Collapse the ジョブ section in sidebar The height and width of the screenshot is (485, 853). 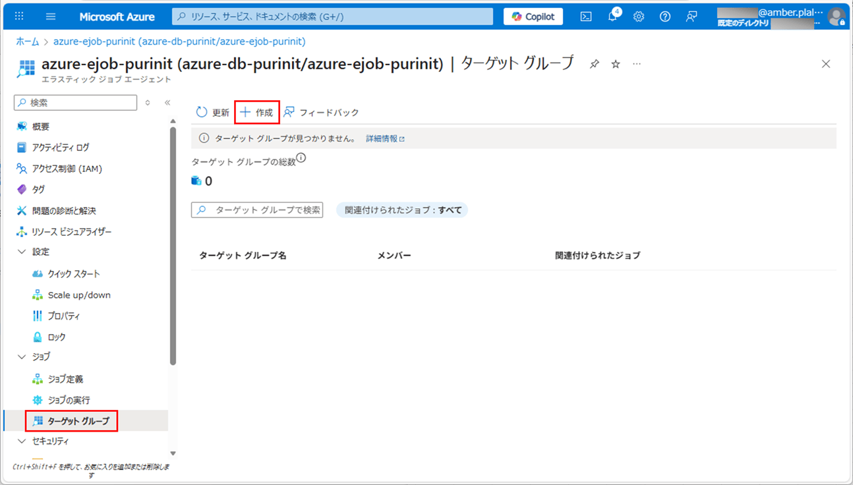[x=22, y=357]
